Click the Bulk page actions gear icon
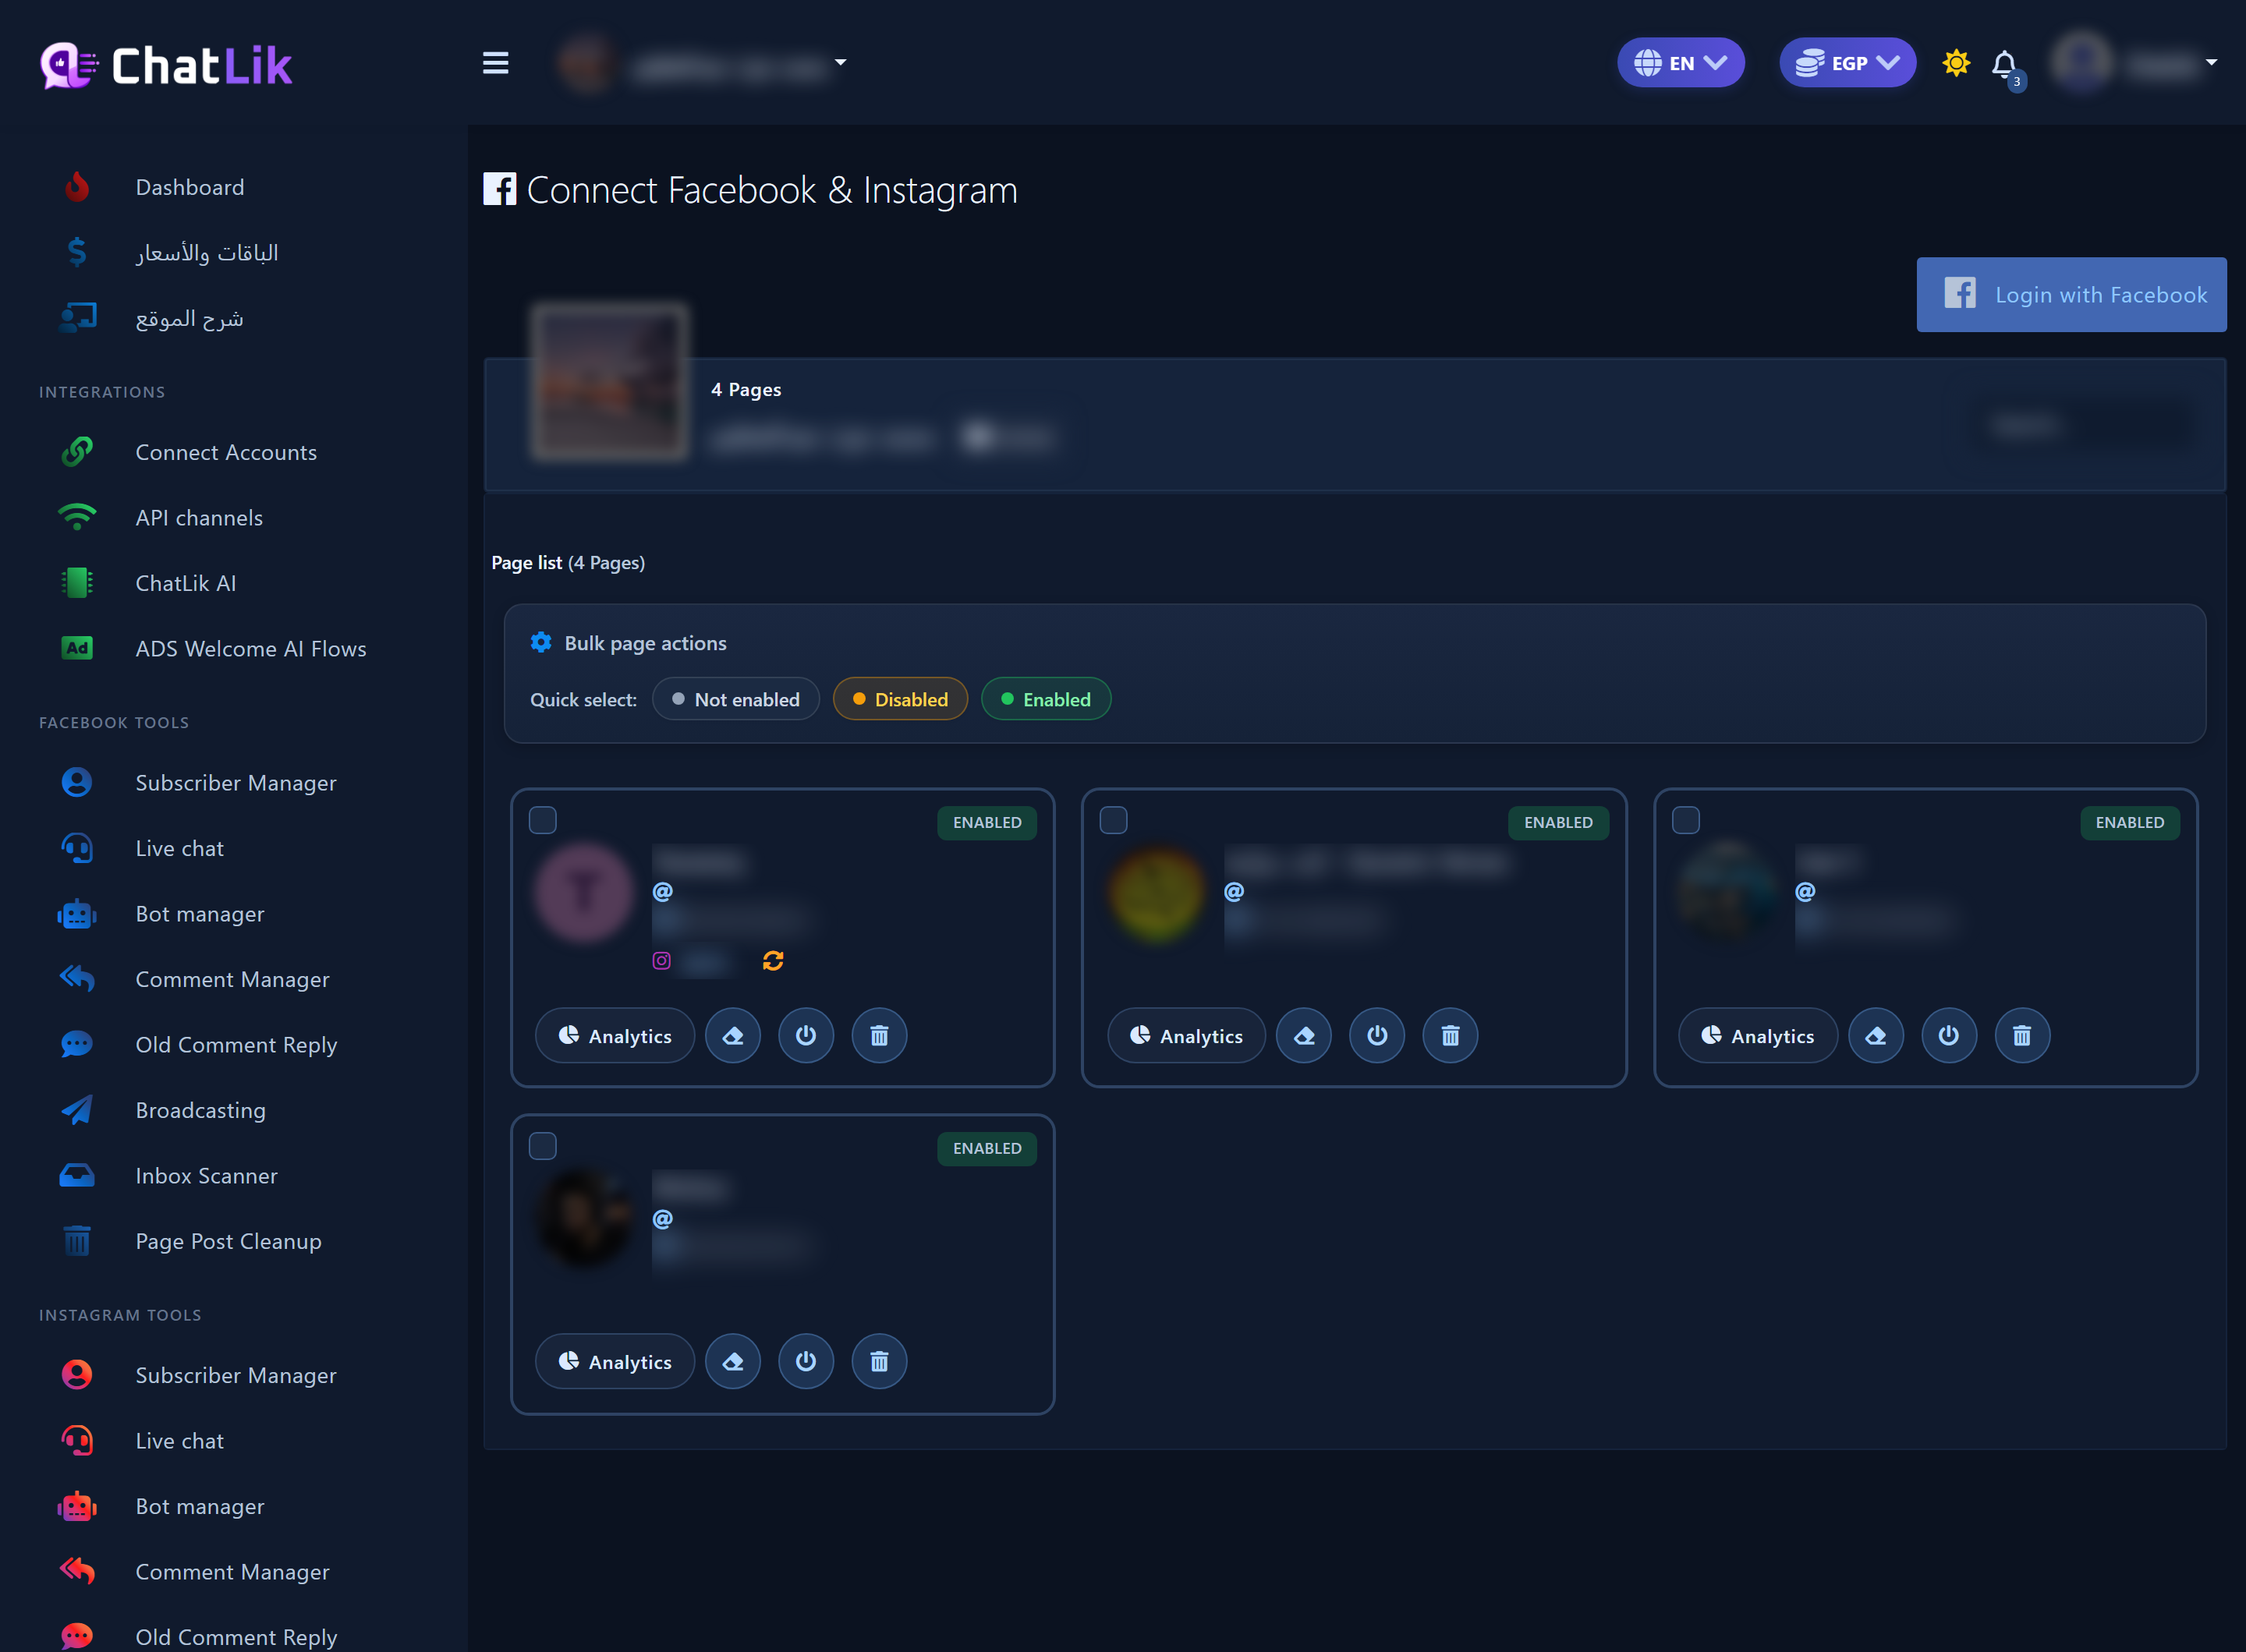The width and height of the screenshot is (2246, 1652). [541, 643]
